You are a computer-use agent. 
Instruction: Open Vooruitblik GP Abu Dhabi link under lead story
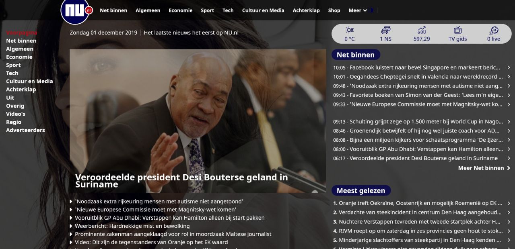170,218
